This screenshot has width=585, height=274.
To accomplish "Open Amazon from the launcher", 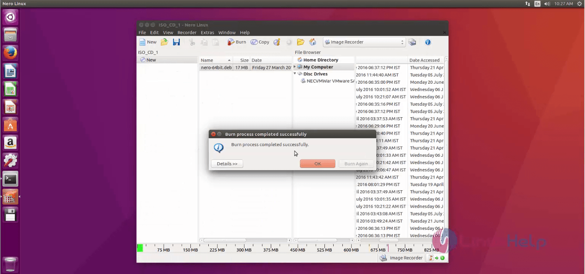I will coord(10,143).
